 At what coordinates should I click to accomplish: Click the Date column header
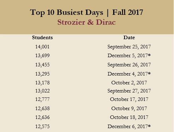tap(129, 37)
